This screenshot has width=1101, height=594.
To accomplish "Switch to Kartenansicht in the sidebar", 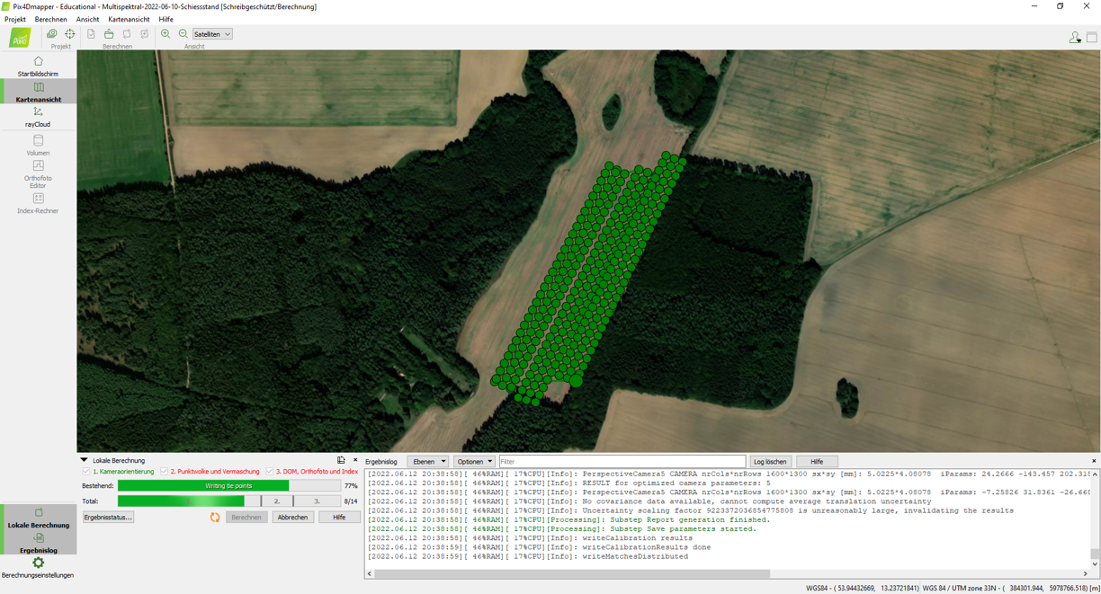I will [38, 92].
